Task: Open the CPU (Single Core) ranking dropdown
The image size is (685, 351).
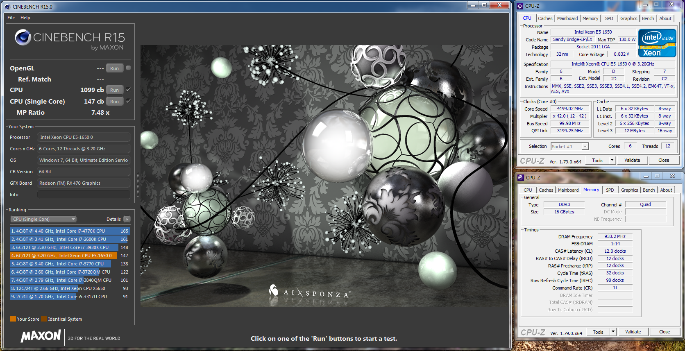Action: 43,219
